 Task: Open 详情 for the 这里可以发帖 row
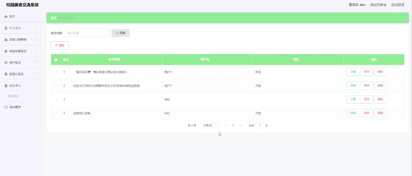(353, 113)
